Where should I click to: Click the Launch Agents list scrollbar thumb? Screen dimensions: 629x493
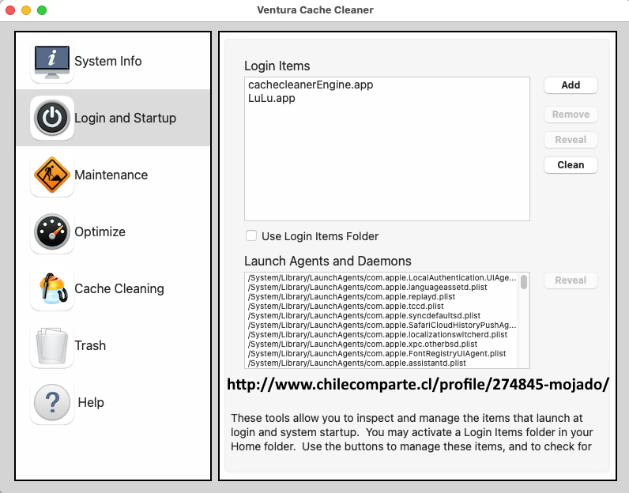[x=523, y=281]
